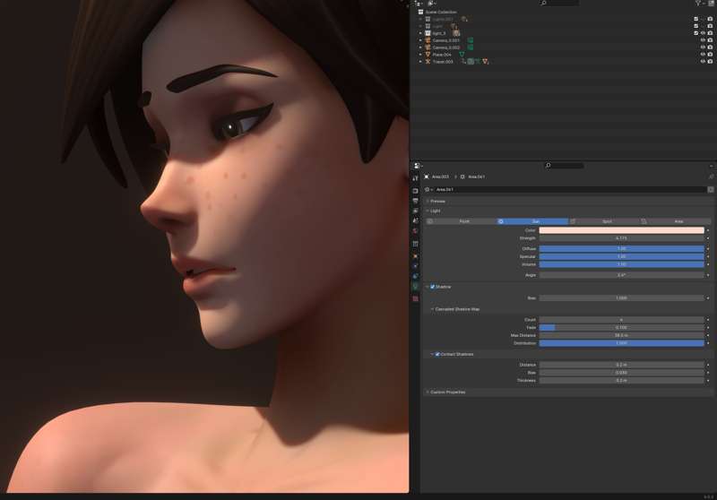Open the View Layer properties tab
The image size is (717, 500).
(x=415, y=211)
